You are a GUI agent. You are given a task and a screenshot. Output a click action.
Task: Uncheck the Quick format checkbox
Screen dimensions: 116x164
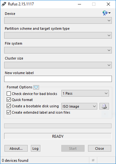click(x=9, y=100)
